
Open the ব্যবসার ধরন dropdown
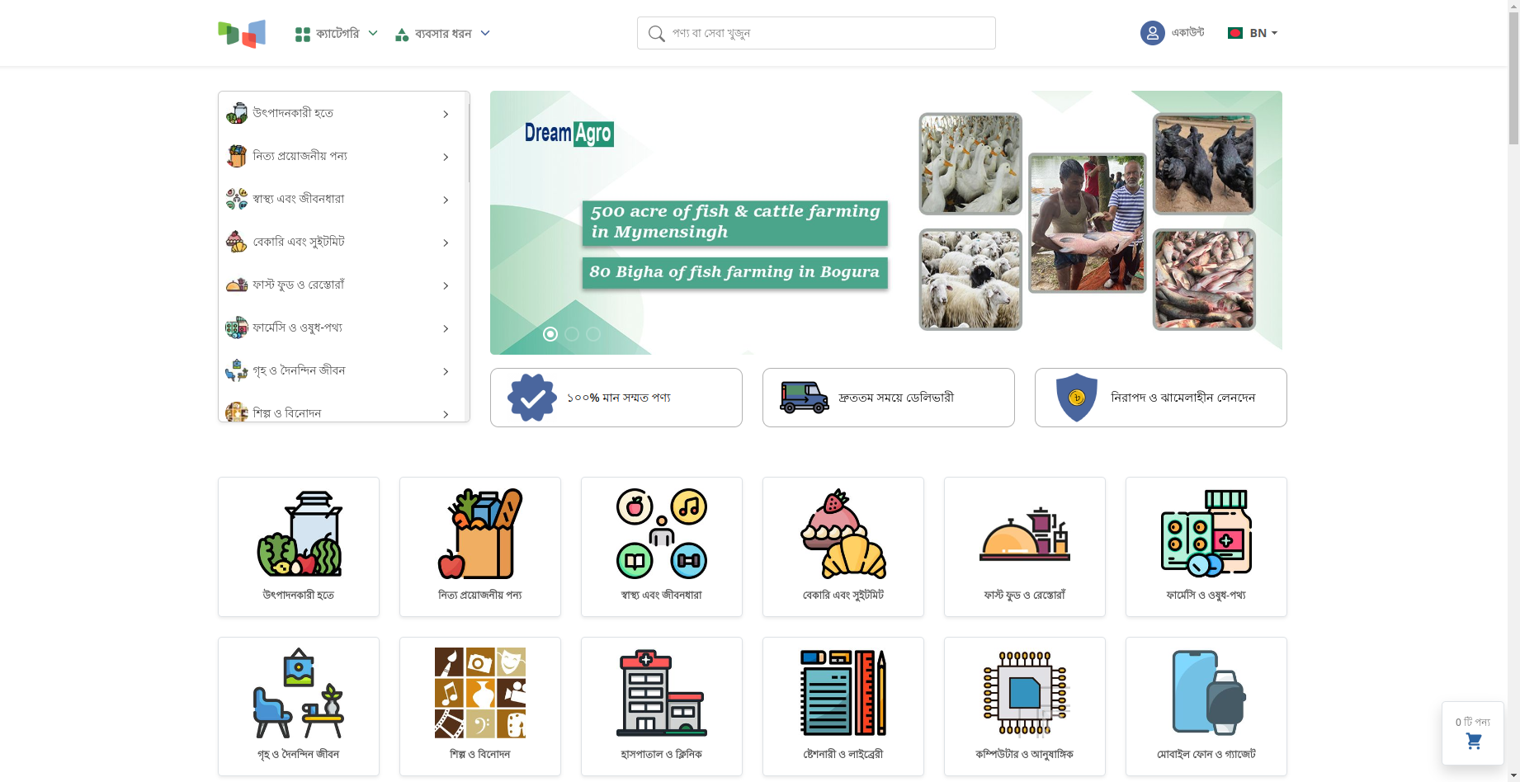443,34
